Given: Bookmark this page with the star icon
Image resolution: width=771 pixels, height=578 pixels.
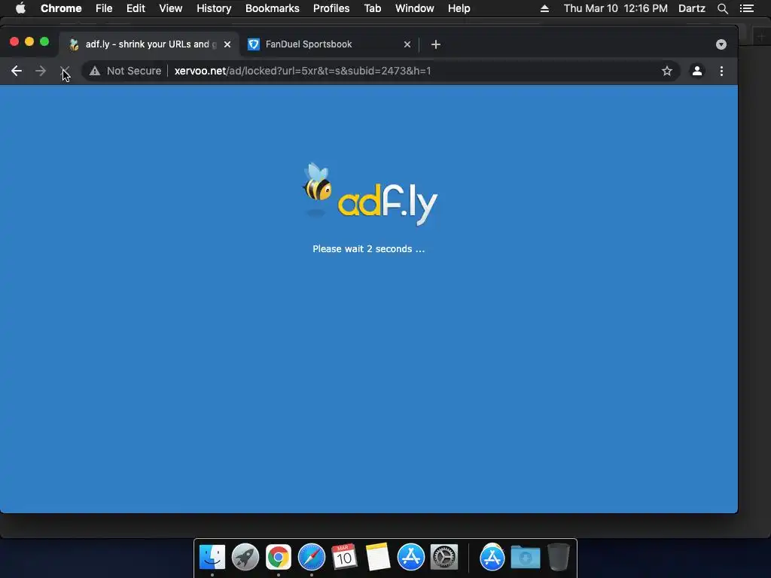Looking at the screenshot, I should click(667, 71).
